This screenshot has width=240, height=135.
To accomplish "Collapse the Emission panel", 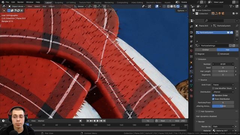I will [197, 59].
